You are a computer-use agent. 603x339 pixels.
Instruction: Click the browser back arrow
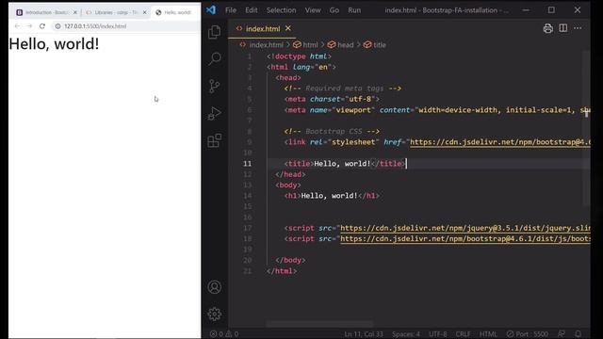coord(17,26)
